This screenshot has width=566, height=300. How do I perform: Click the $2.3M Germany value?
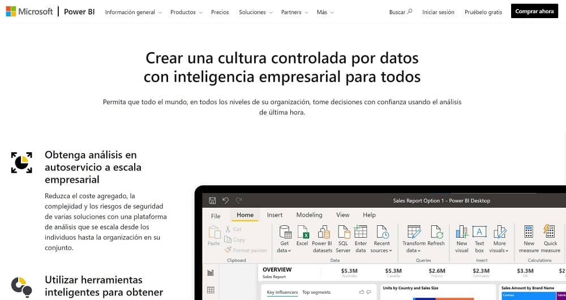[481, 271]
